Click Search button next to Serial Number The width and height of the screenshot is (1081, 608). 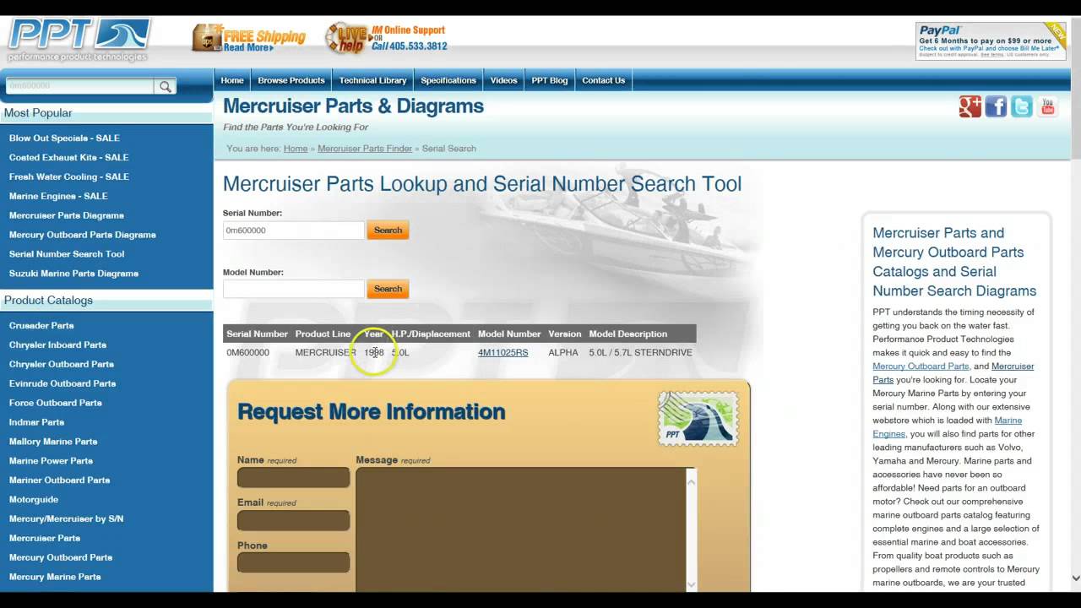pyautogui.click(x=388, y=231)
